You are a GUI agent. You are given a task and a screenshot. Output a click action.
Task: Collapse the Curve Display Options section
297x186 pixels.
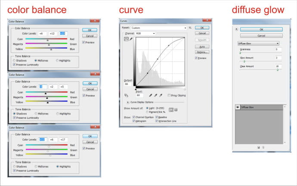[x=127, y=102]
